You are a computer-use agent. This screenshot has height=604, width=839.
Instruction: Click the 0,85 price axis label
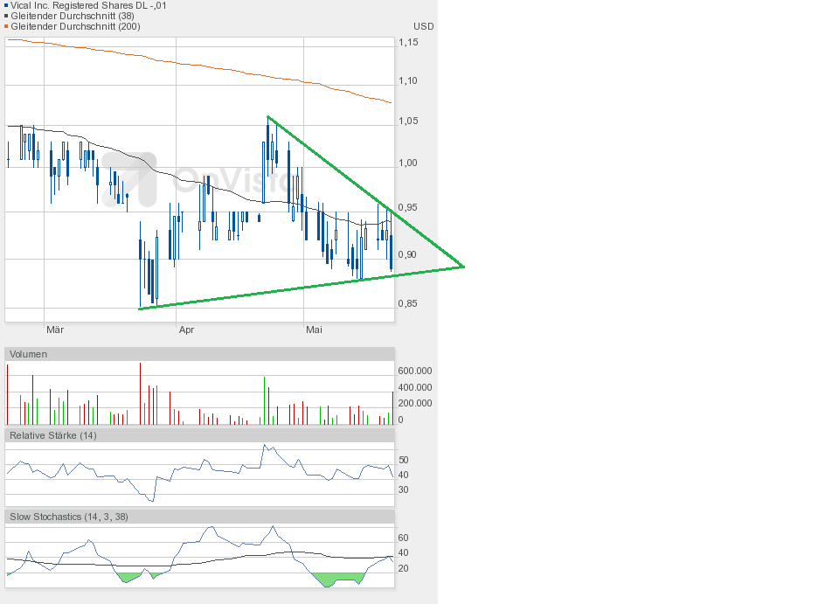pyautogui.click(x=408, y=303)
